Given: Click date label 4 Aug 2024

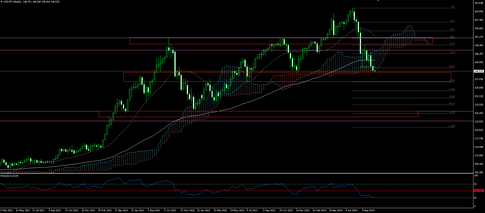Looking at the screenshot, I should point(368,210).
